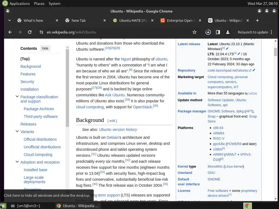This screenshot has height=209, width=279.
Task: Go to Security in Contents
Action: [x=27, y=82]
